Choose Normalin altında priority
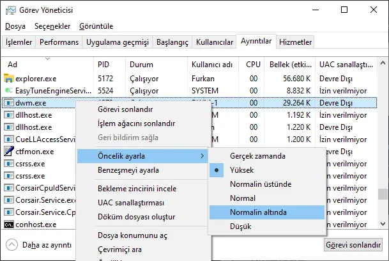 pos(267,212)
